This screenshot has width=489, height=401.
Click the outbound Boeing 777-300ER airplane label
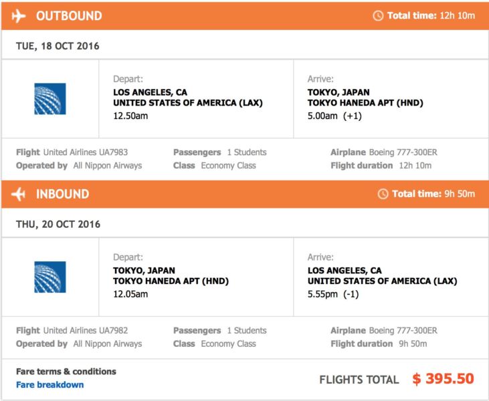coord(402,152)
